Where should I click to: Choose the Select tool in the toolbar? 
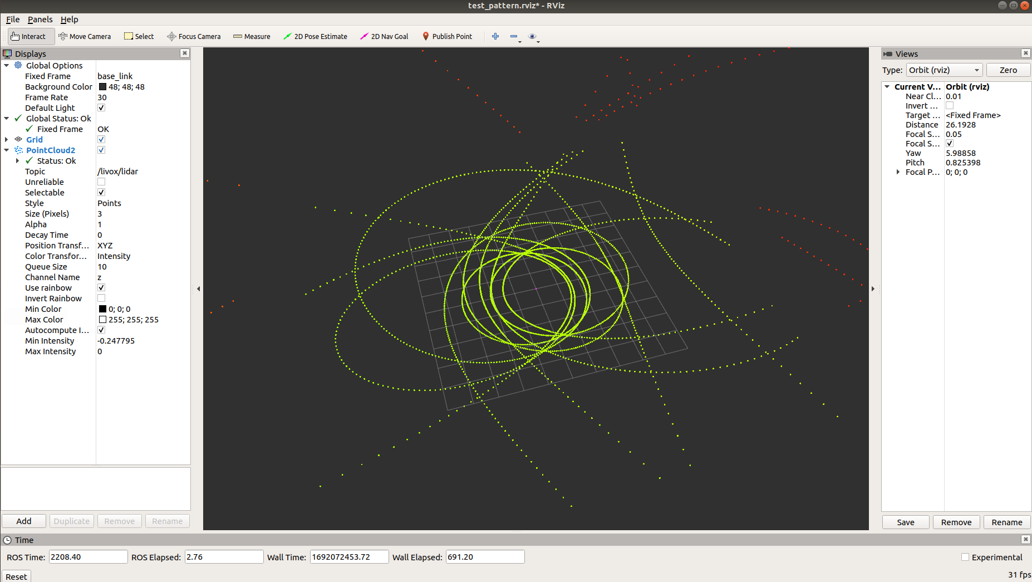pyautogui.click(x=139, y=36)
